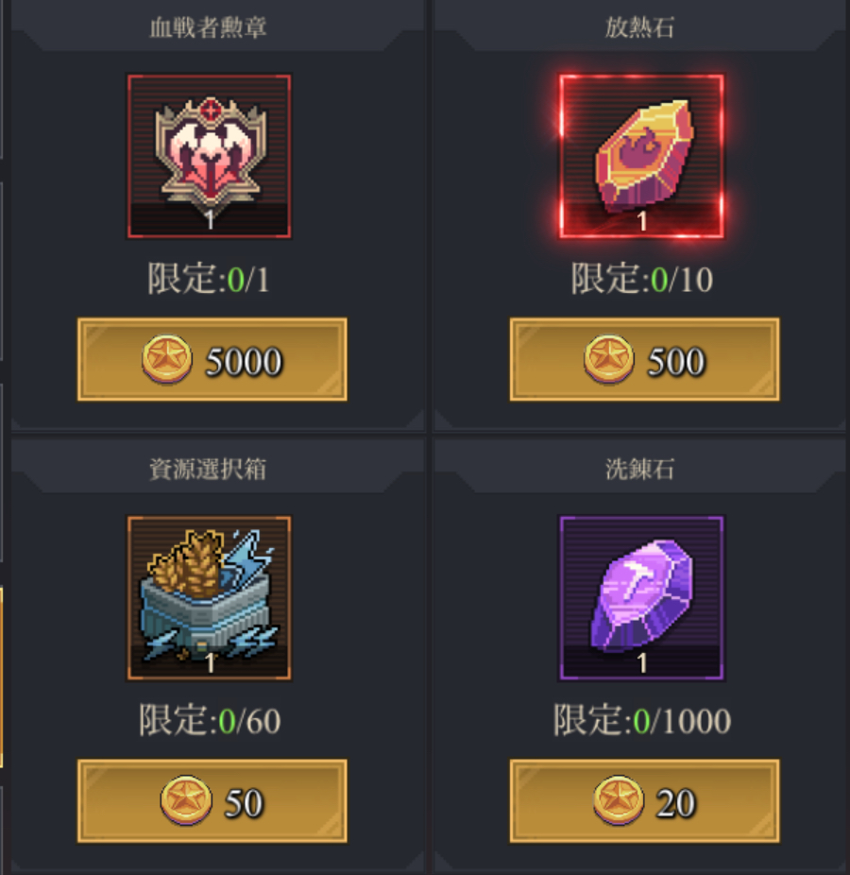This screenshot has width=850, height=875.
Task: Open the 放熱石 title header
Action: [639, 27]
